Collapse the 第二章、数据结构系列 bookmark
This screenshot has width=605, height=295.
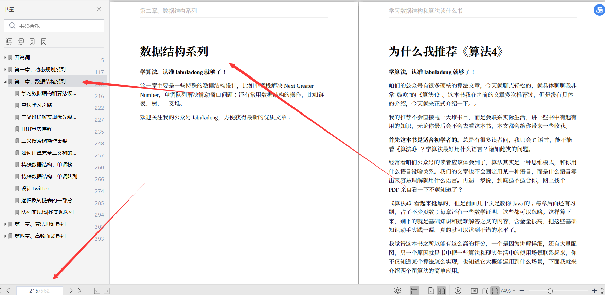[5, 82]
